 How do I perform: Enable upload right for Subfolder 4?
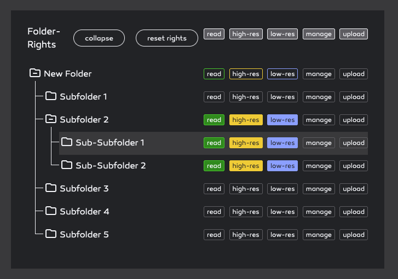354,212
